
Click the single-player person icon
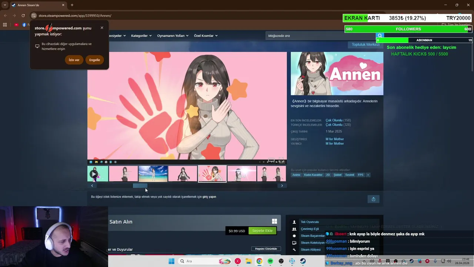(294, 222)
